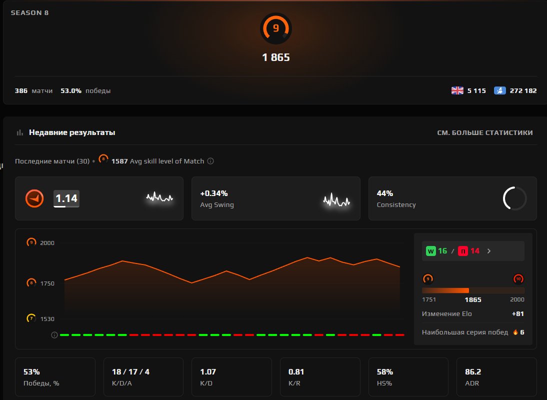Click level 8 badge at 1750 axis label
The width and height of the screenshot is (547, 400).
31,283
